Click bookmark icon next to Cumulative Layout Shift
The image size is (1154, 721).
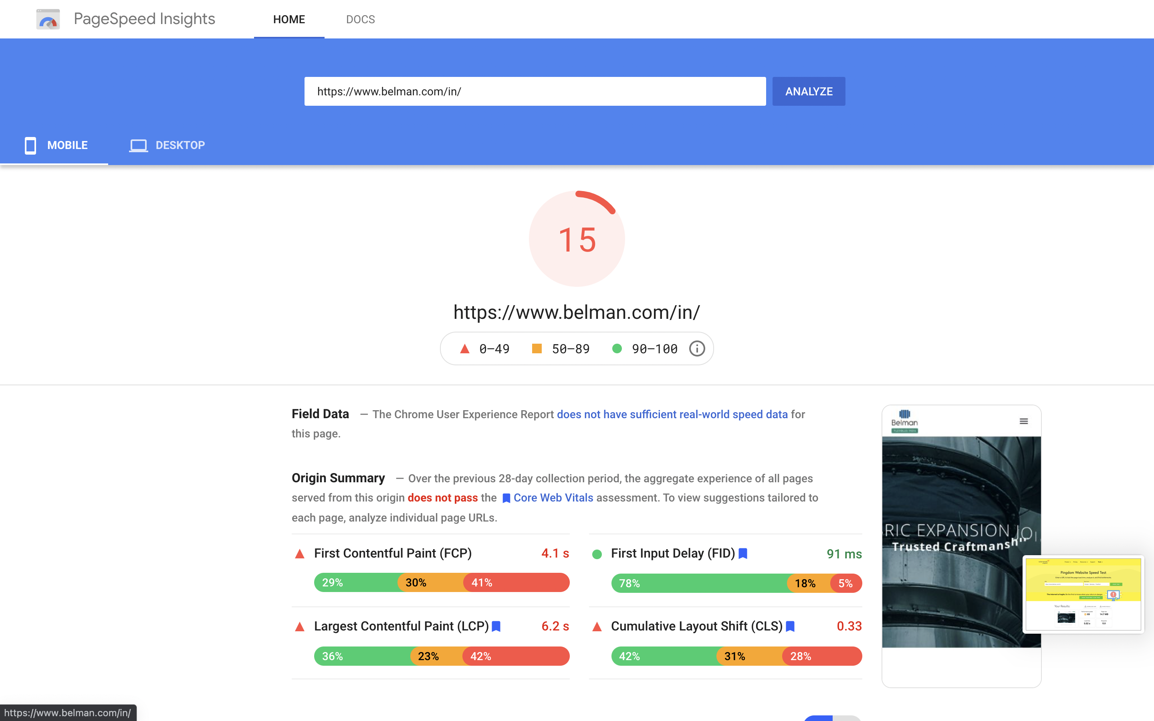790,626
